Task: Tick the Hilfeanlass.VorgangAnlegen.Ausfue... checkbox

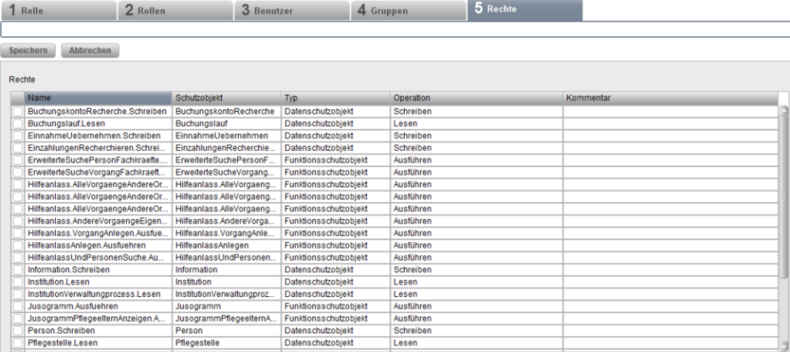Action: [x=18, y=233]
